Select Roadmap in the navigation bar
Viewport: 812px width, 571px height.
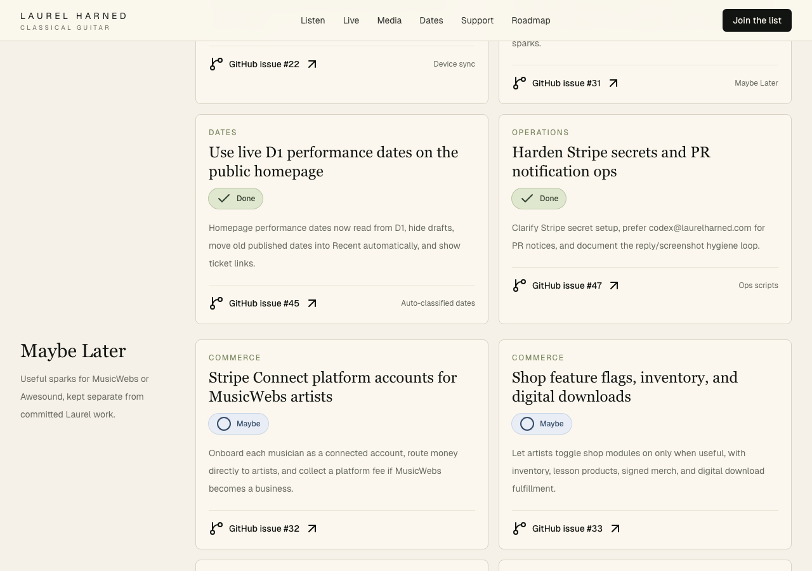[531, 20]
